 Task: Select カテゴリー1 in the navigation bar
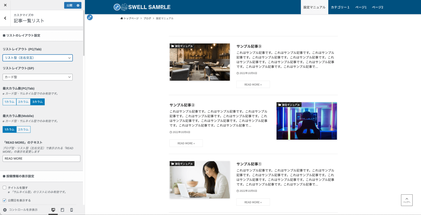(340, 7)
